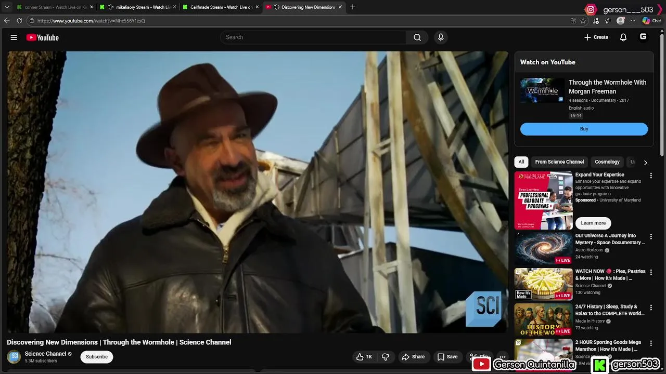Open options for WATCH NOW Pies video

click(x=650, y=272)
